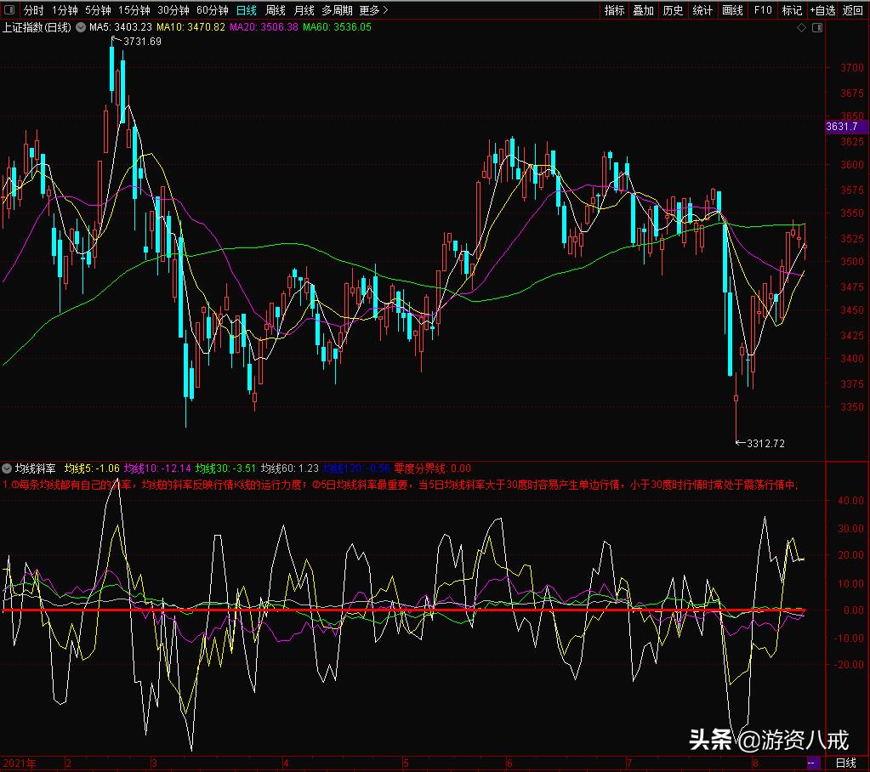
Task: Toggle the left sidebar panel icon
Action: click(x=9, y=10)
